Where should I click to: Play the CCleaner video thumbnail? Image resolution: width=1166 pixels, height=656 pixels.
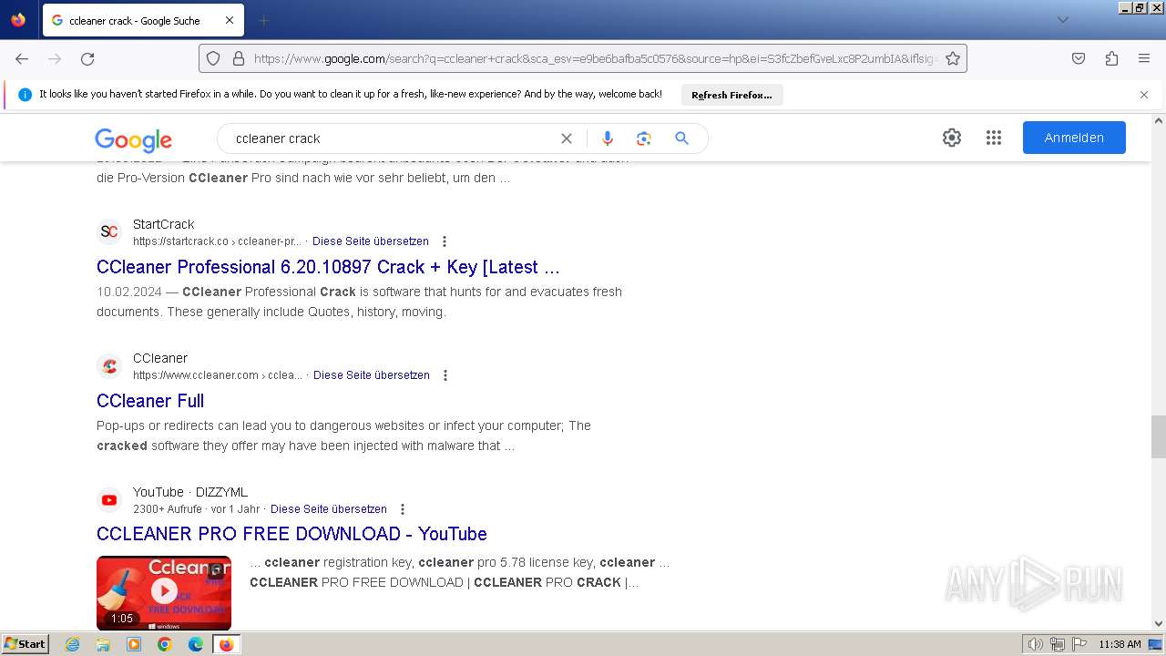click(x=164, y=592)
